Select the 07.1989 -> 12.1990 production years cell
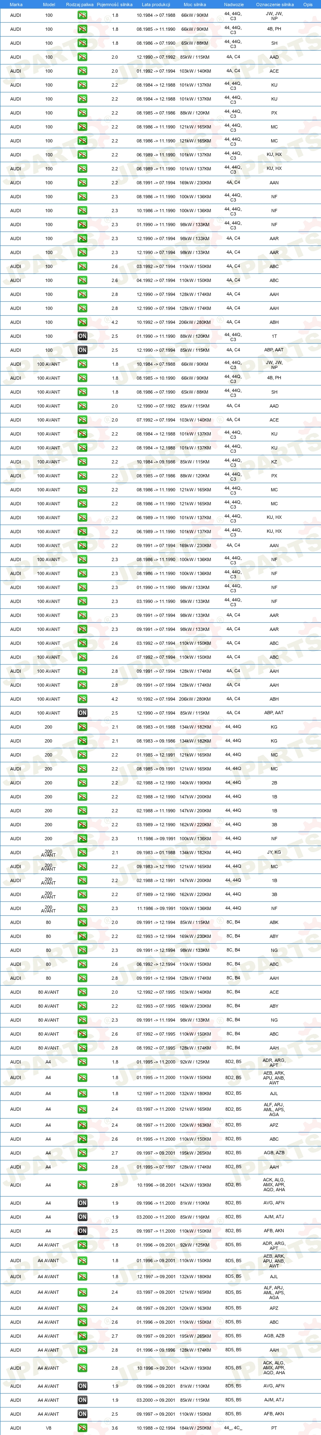Screen dimensions: 321x1435 156,895
